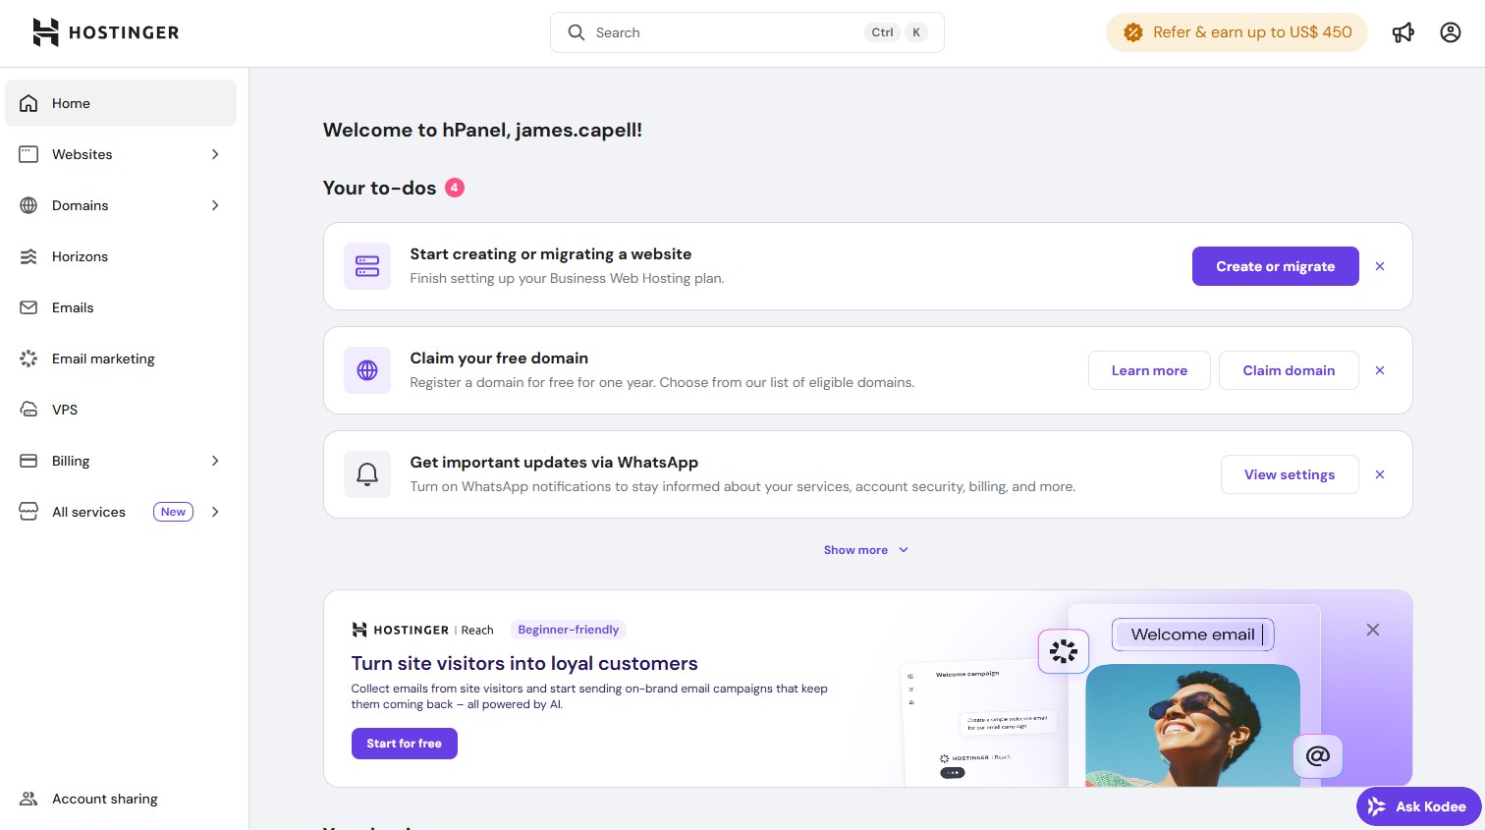Image resolution: width=1485 pixels, height=830 pixels.
Task: Close the Hostinger Reach promo banner
Action: 1373,630
